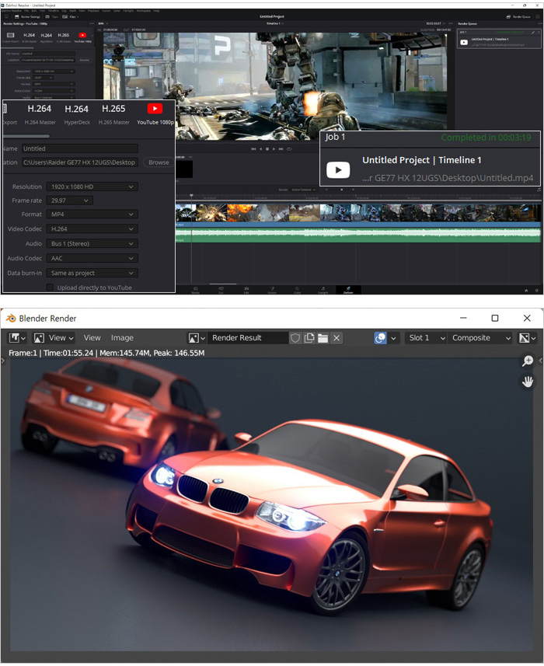Open DaVinci project settings gear icon
The image size is (544, 666).
[x=537, y=291]
